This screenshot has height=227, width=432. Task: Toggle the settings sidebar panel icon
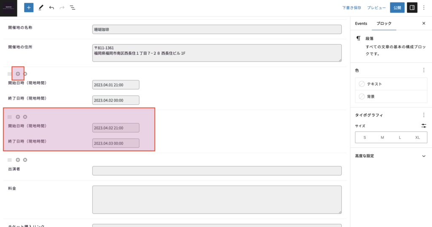[412, 8]
